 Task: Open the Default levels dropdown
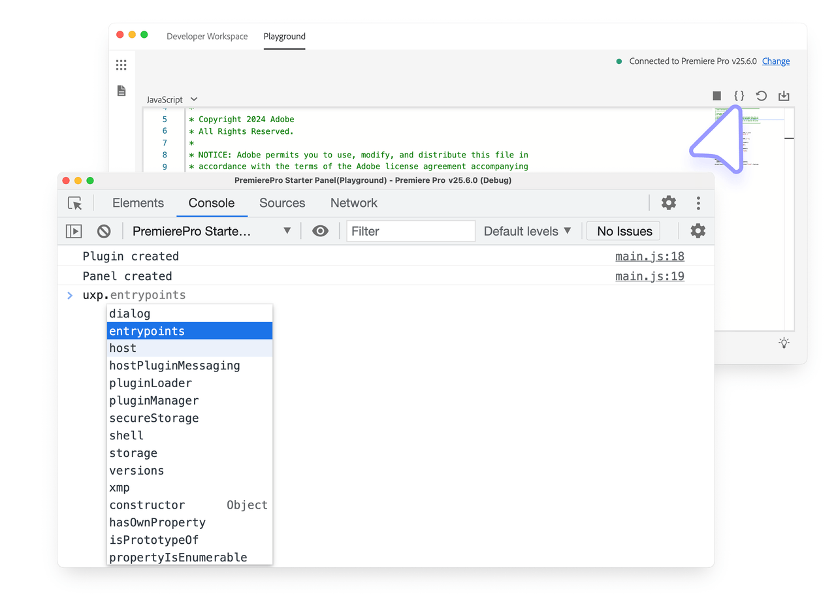(x=525, y=230)
